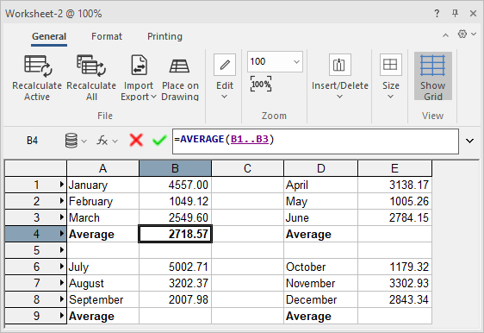Click the cell containing 2549.60
The image size is (484, 333).
(176, 217)
